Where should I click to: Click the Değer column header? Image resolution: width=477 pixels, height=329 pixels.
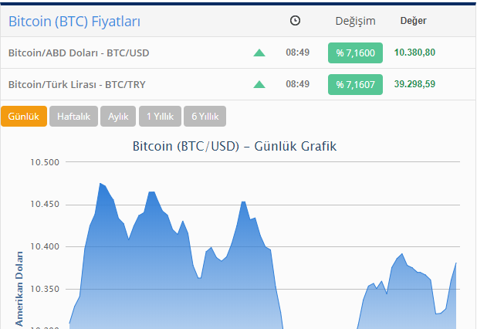coord(413,21)
